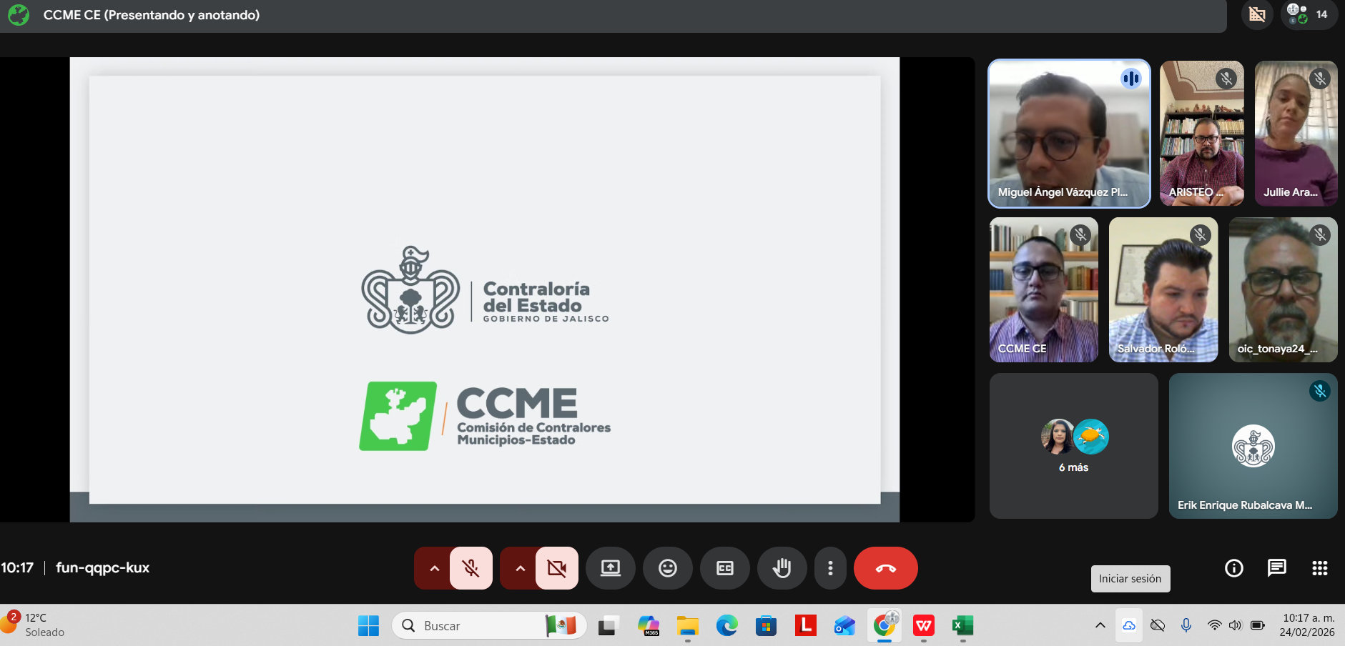Image resolution: width=1345 pixels, height=646 pixels.
Task: Show hidden system tray icons chevron
Action: (1100, 626)
